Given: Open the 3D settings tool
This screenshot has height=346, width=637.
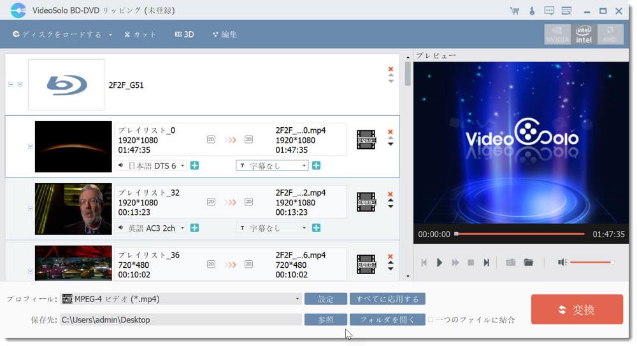Looking at the screenshot, I should point(185,34).
